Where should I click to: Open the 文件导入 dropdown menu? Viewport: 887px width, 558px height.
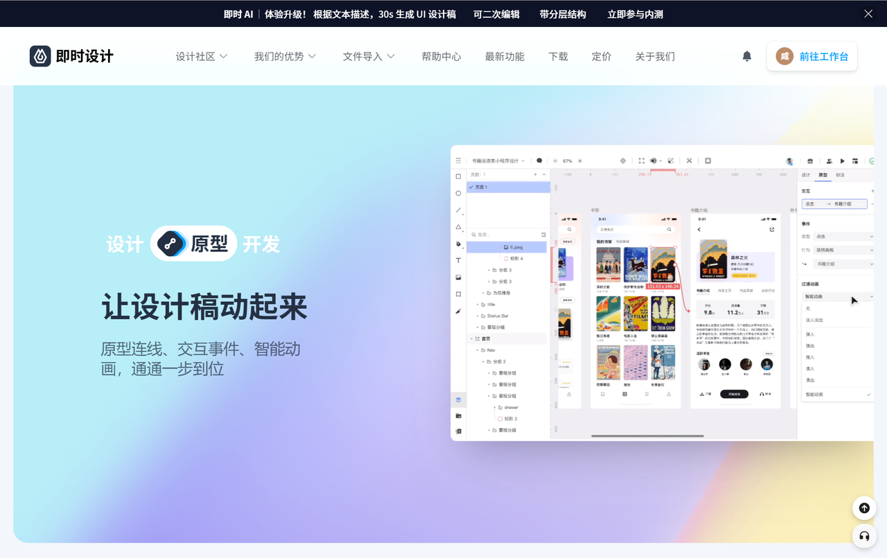click(x=369, y=56)
